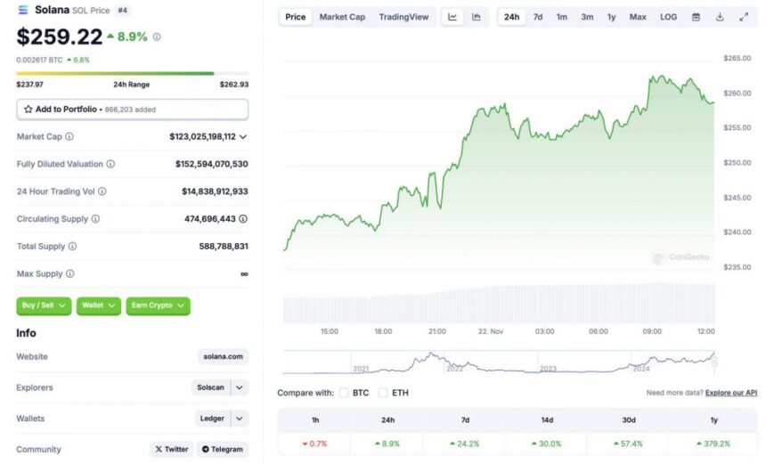Open the calendar date range picker

(x=696, y=17)
